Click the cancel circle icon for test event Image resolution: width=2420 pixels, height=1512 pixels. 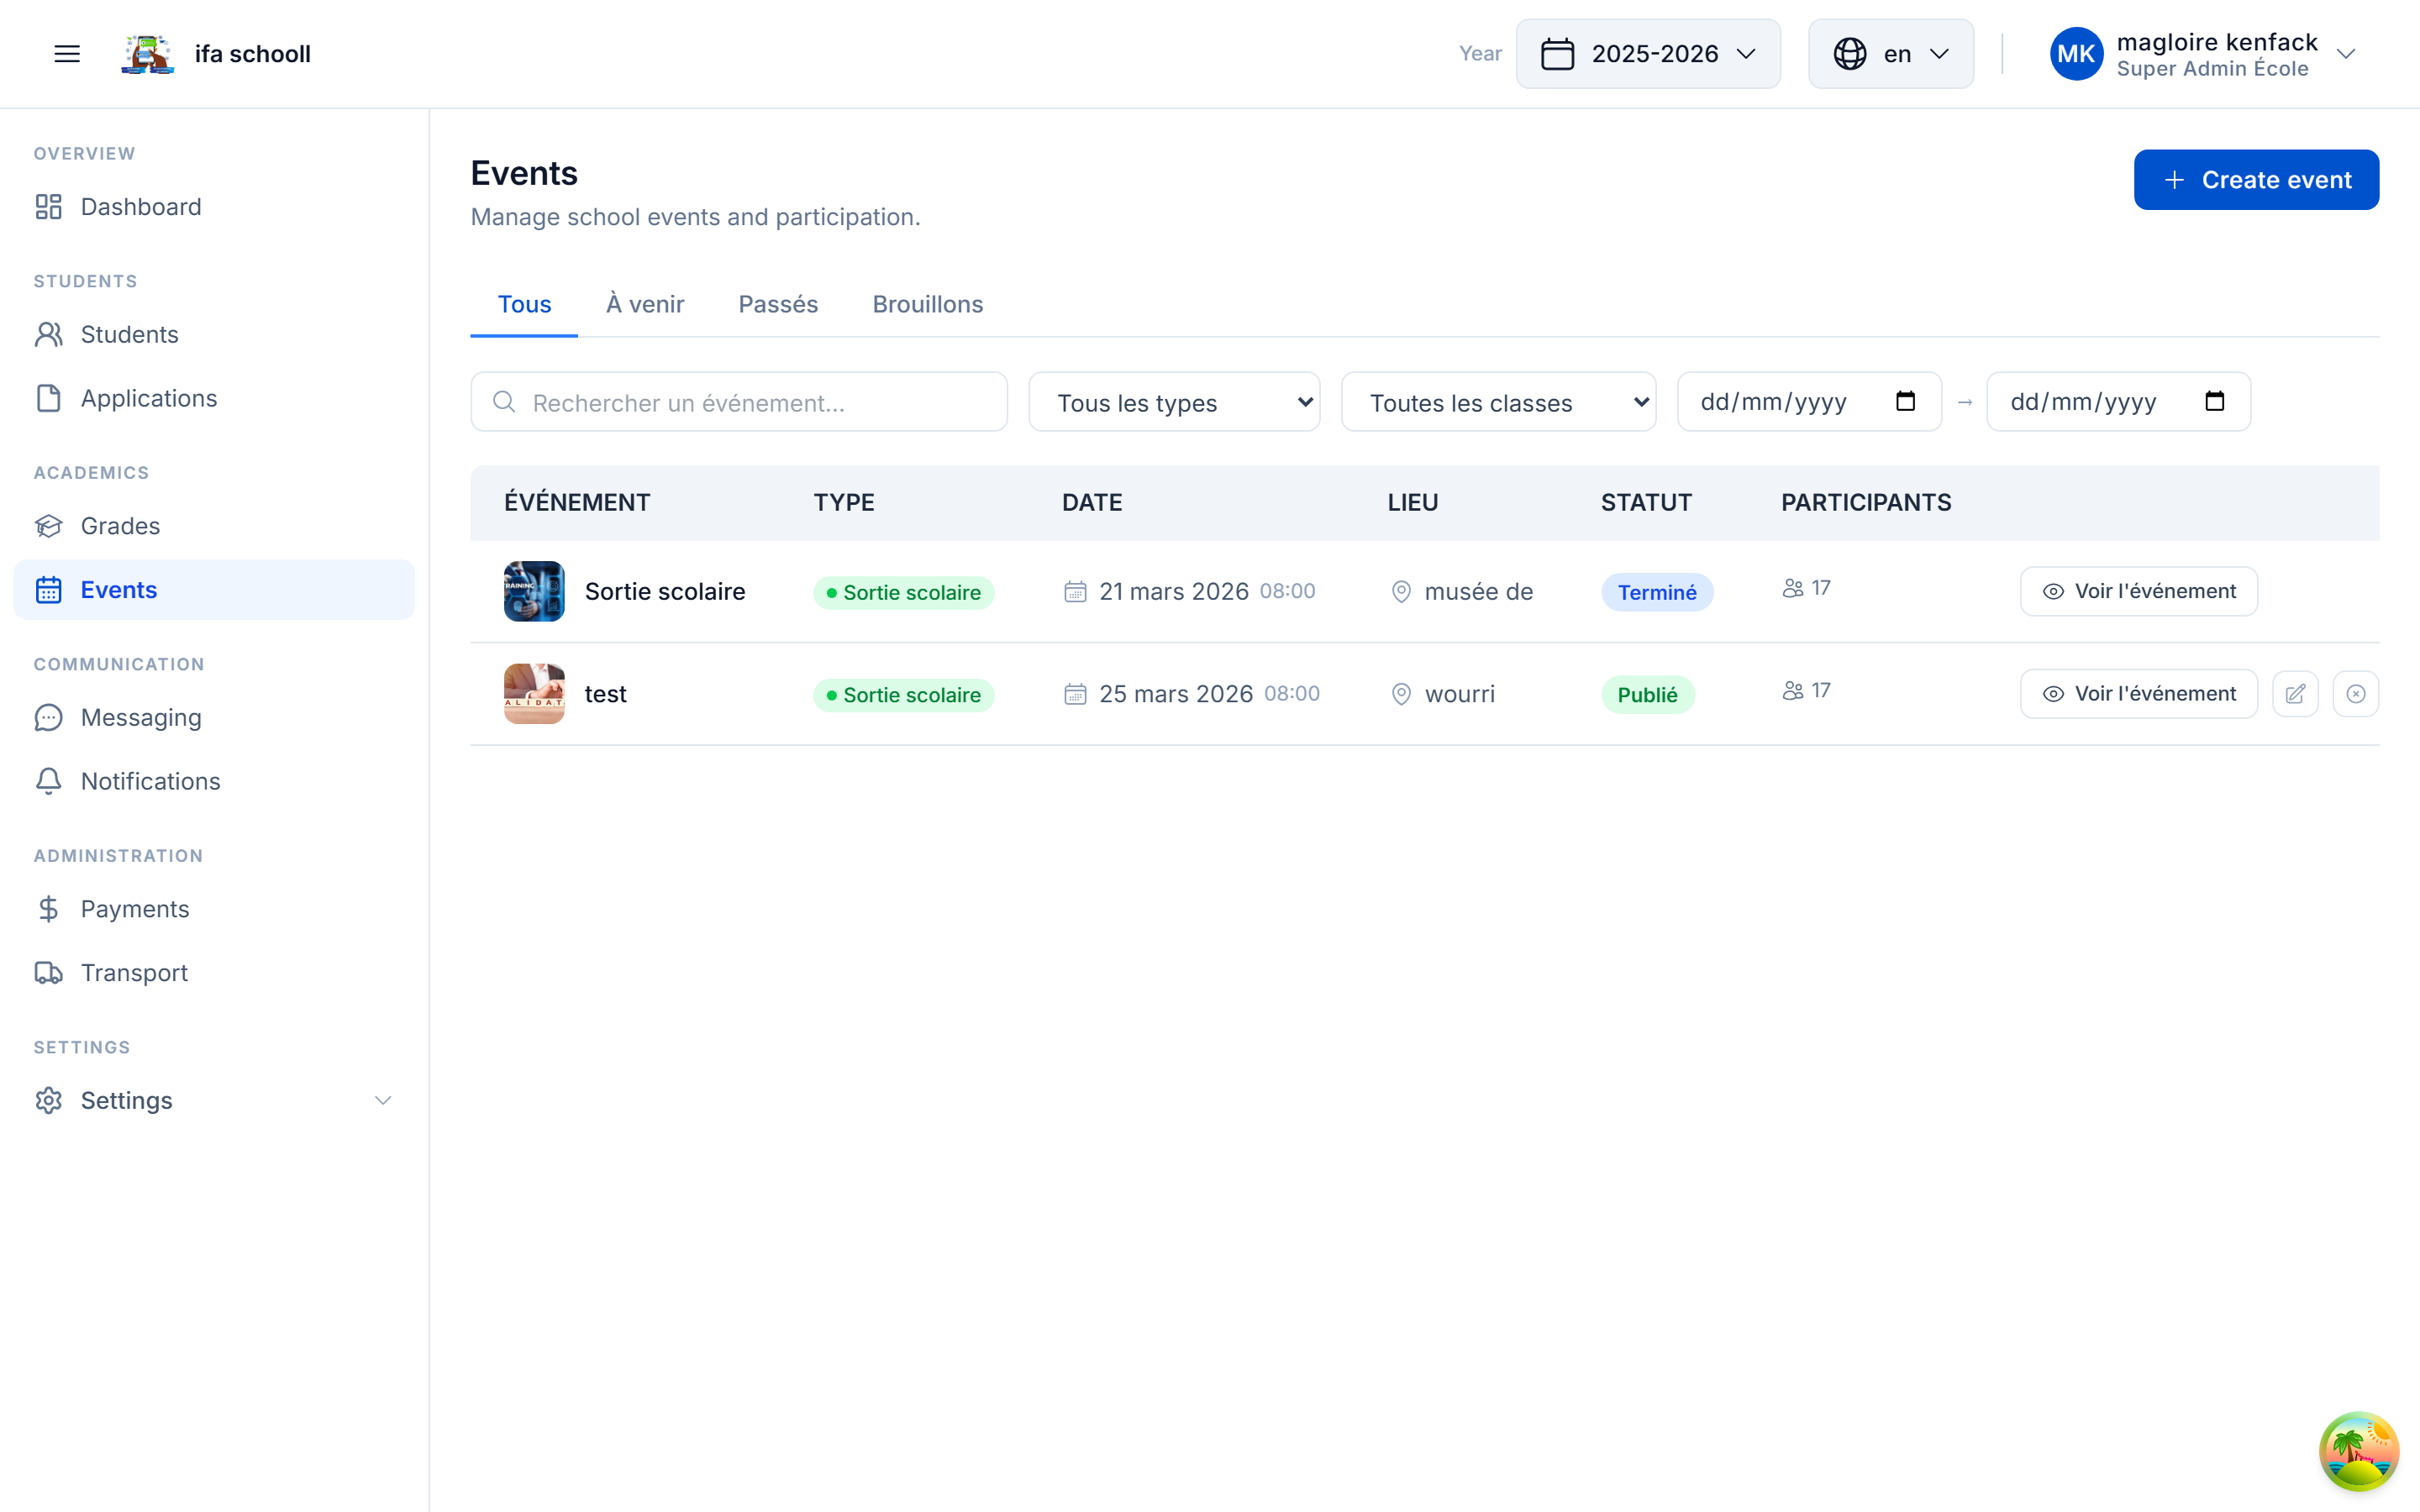pos(2355,694)
